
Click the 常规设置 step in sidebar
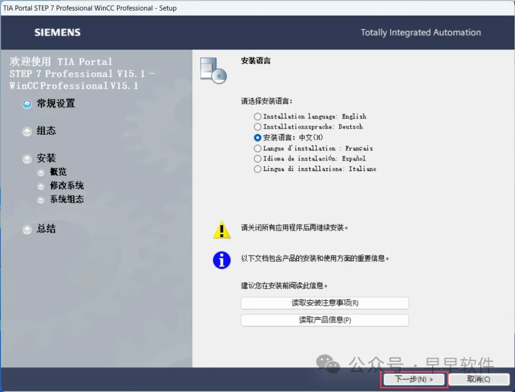point(56,103)
